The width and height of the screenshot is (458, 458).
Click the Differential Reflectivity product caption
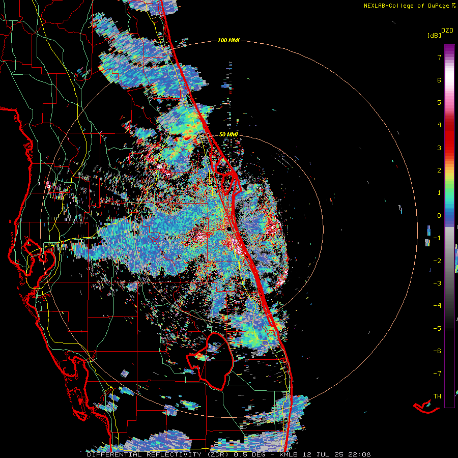tap(228, 454)
